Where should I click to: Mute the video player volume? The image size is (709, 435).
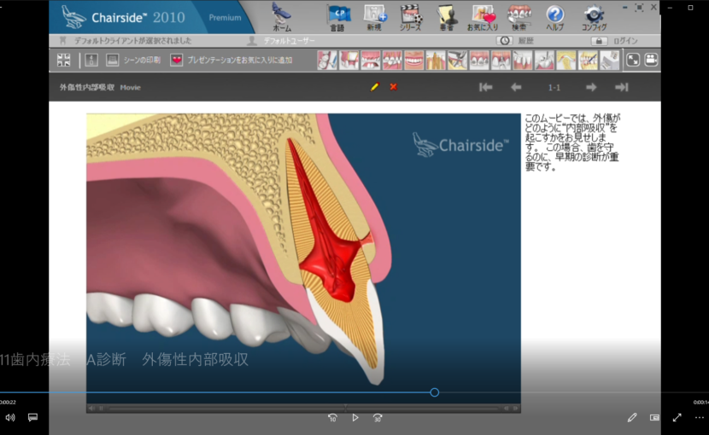10,418
